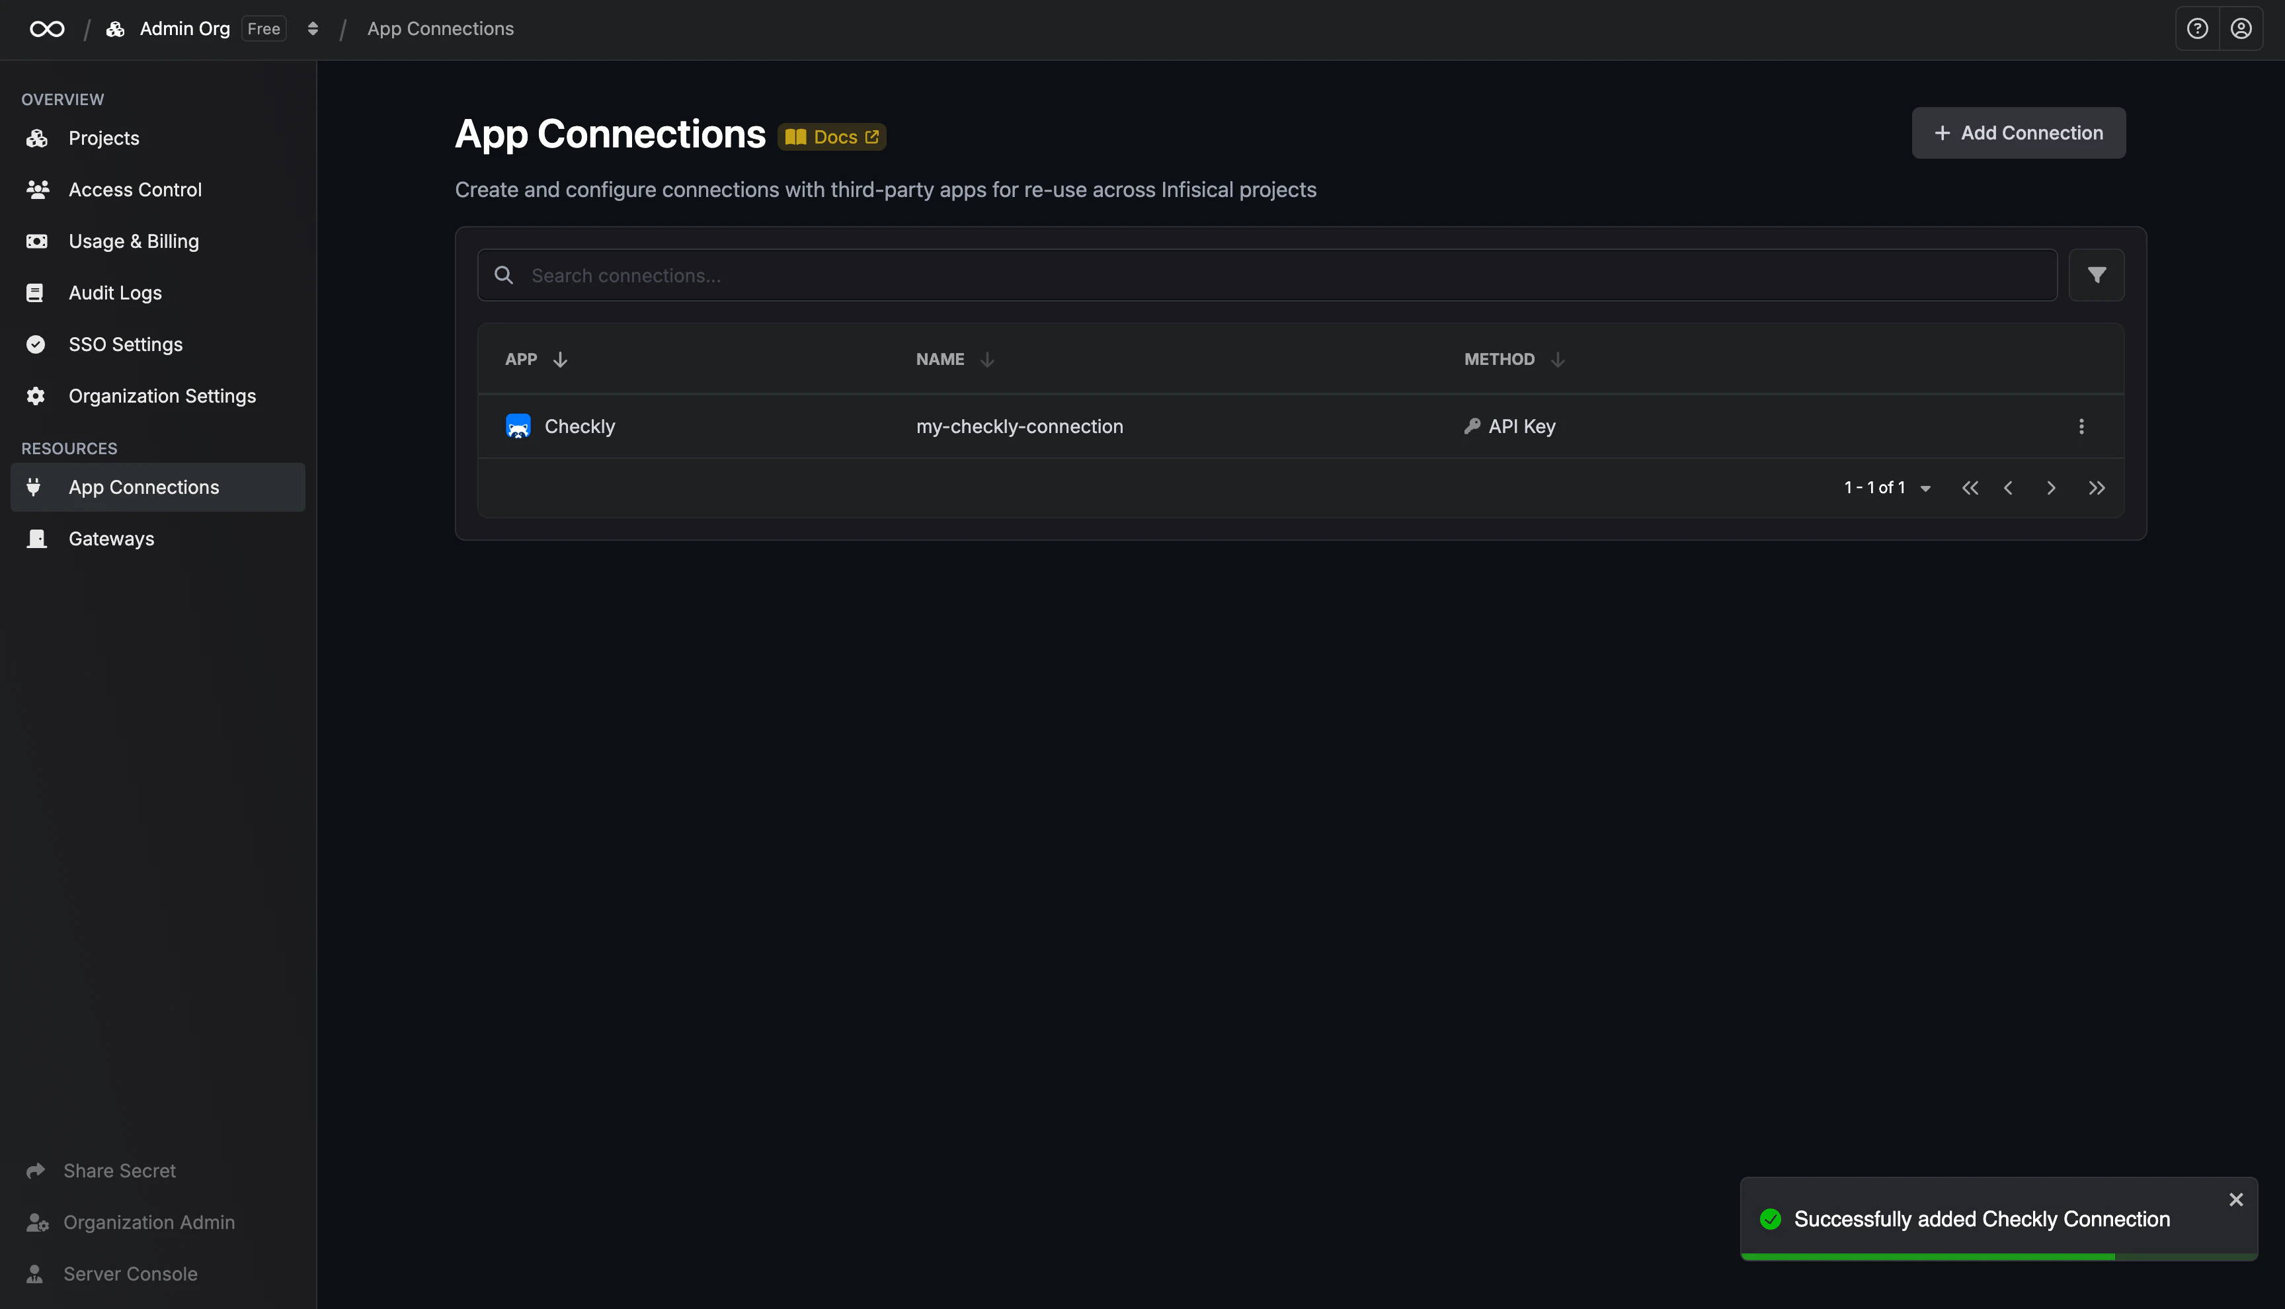Click the App Connections breadcrumb
The height and width of the screenshot is (1309, 2285).
tap(440, 29)
